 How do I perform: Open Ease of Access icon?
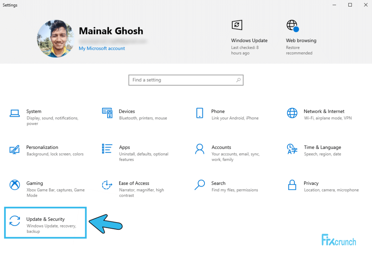click(x=107, y=185)
